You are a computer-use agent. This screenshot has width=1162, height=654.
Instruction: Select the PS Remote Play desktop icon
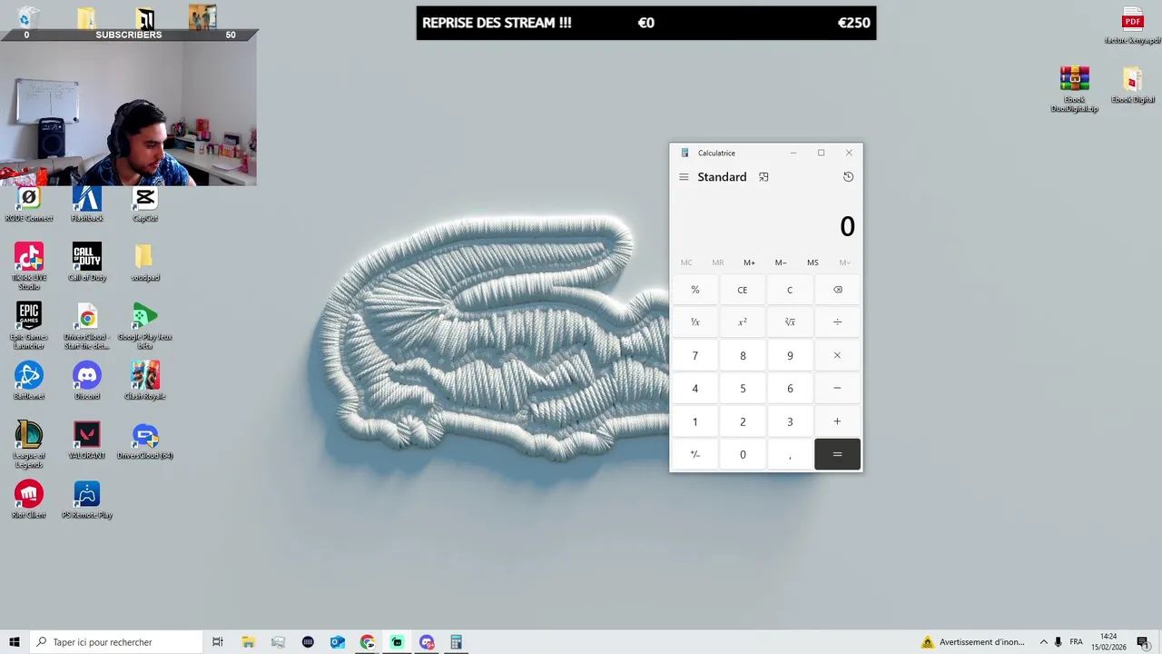tap(87, 500)
